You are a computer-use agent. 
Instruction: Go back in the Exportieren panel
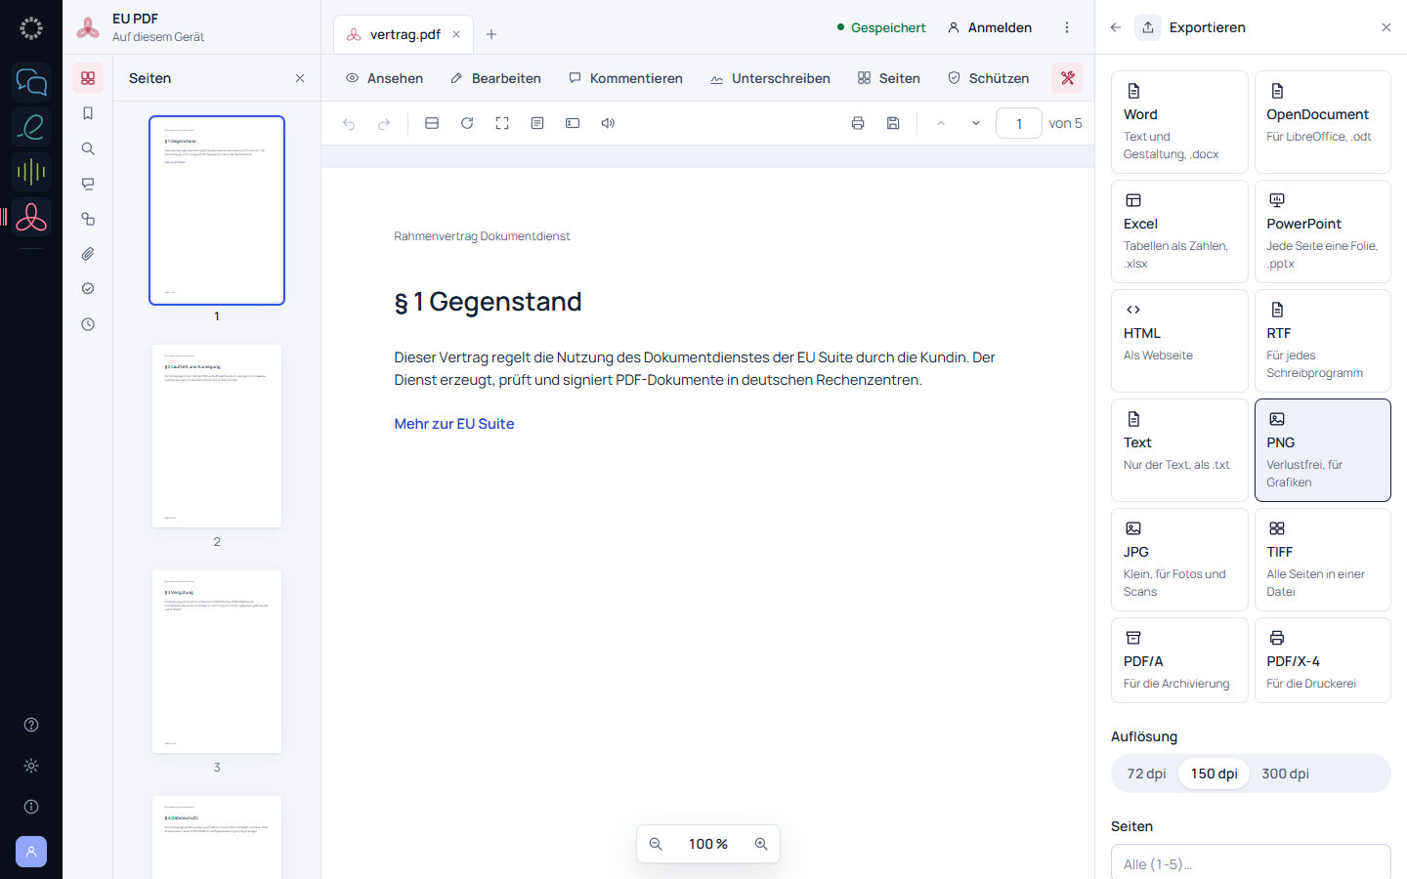pos(1116,27)
